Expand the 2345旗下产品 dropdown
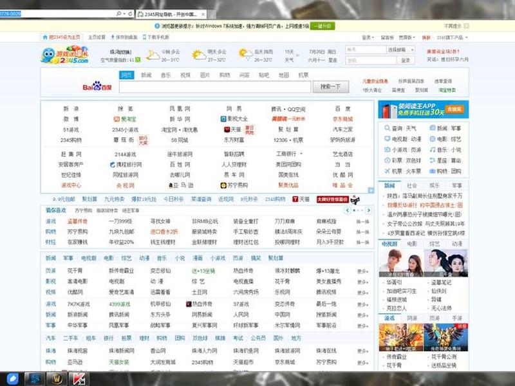 coord(452,37)
